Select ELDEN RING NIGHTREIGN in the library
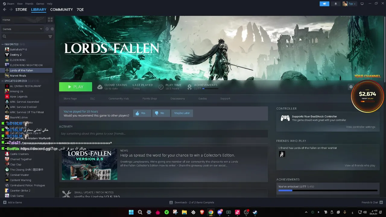 tap(26, 65)
